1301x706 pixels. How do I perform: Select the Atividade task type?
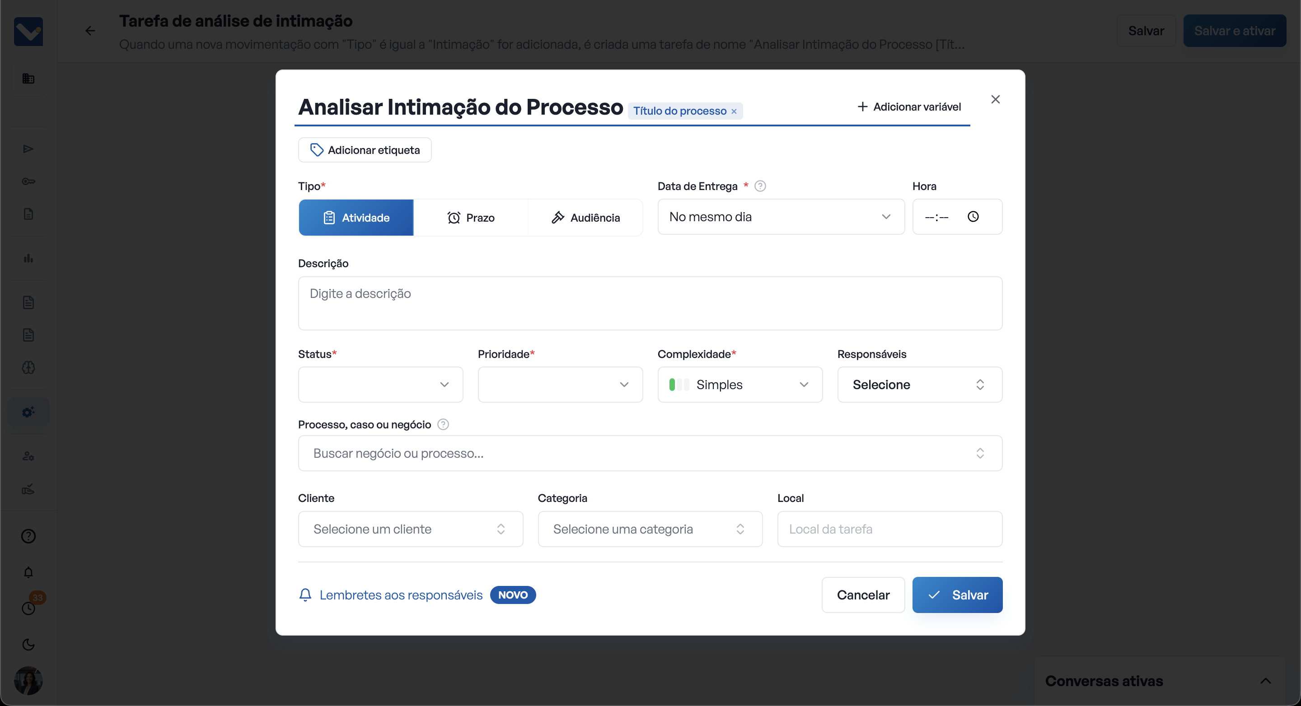(x=356, y=218)
